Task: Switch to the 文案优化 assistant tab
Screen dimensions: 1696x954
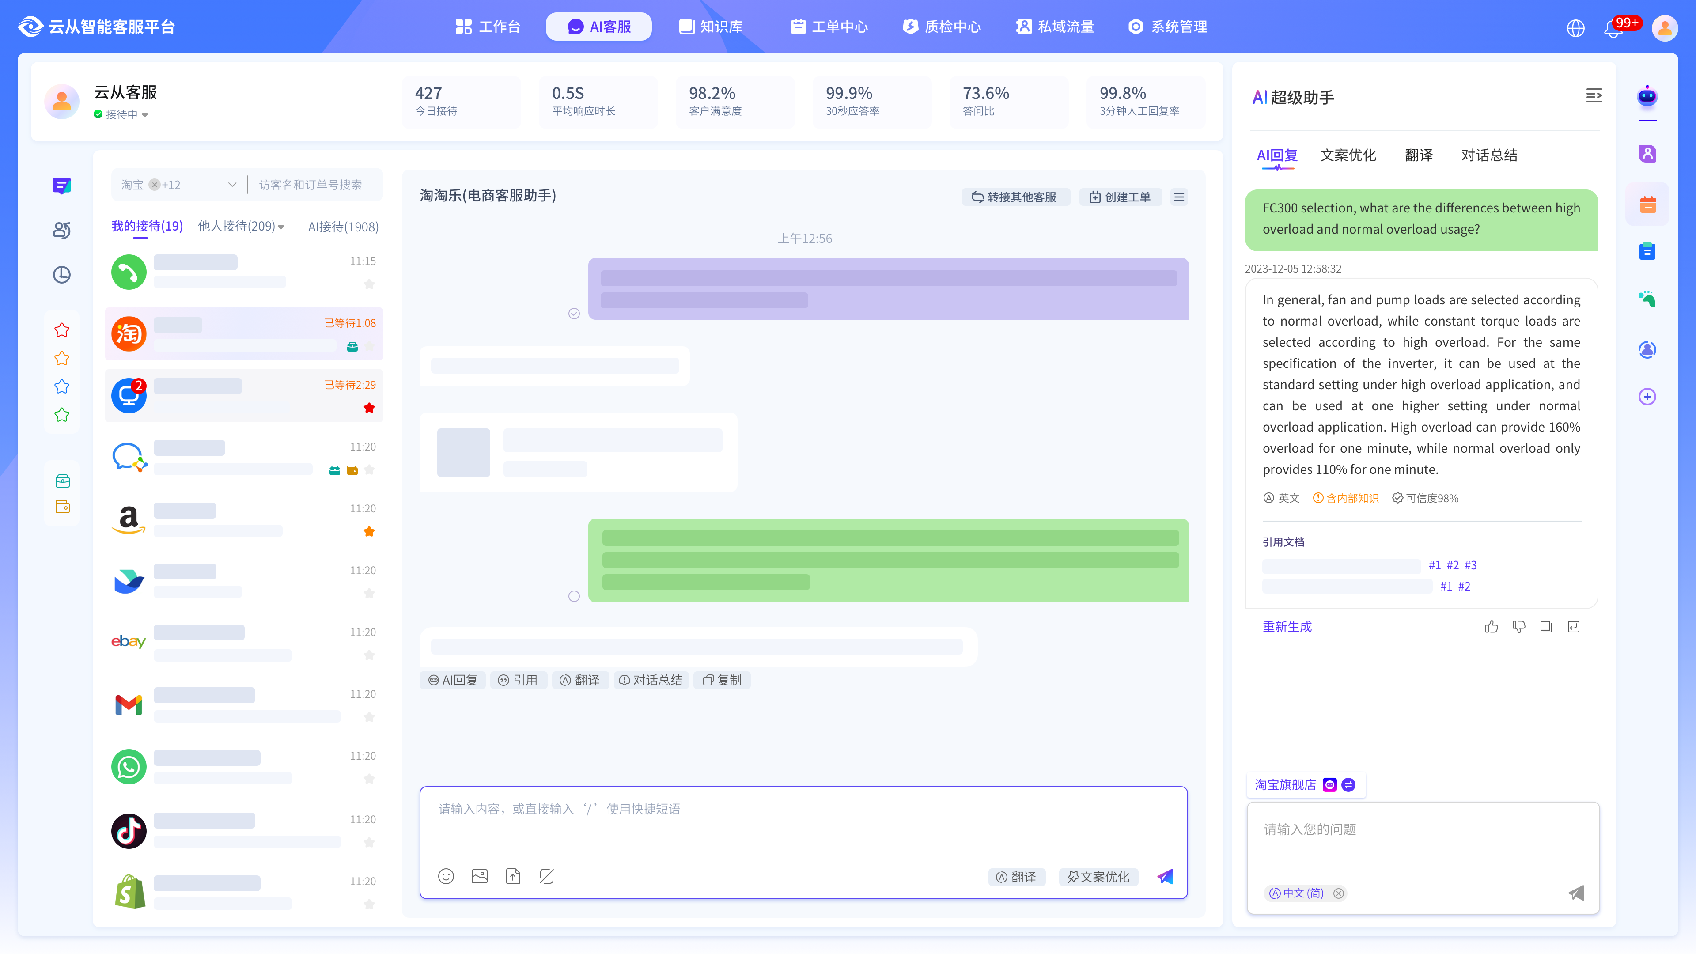Action: [x=1348, y=155]
